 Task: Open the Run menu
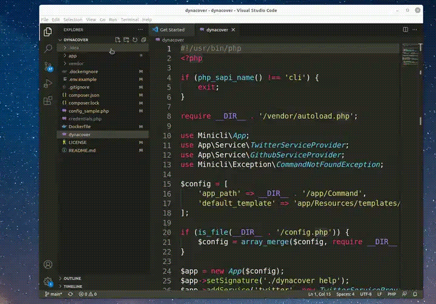[x=113, y=20]
